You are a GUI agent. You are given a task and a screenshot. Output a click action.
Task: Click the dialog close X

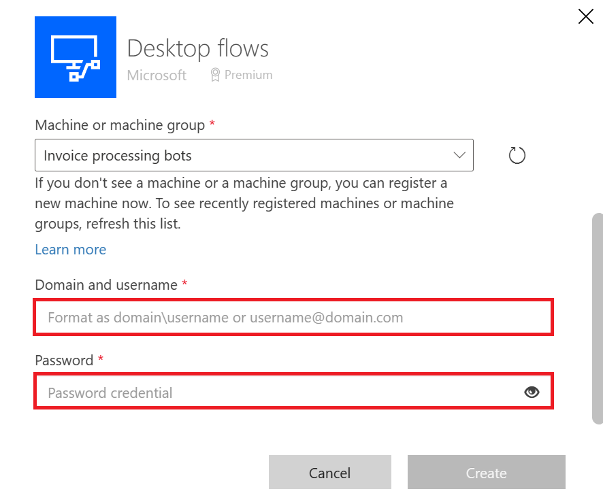pos(585,16)
